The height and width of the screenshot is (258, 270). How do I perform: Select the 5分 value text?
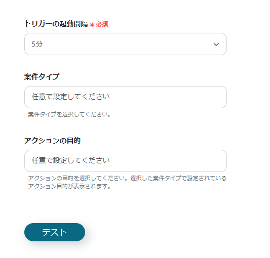37,44
